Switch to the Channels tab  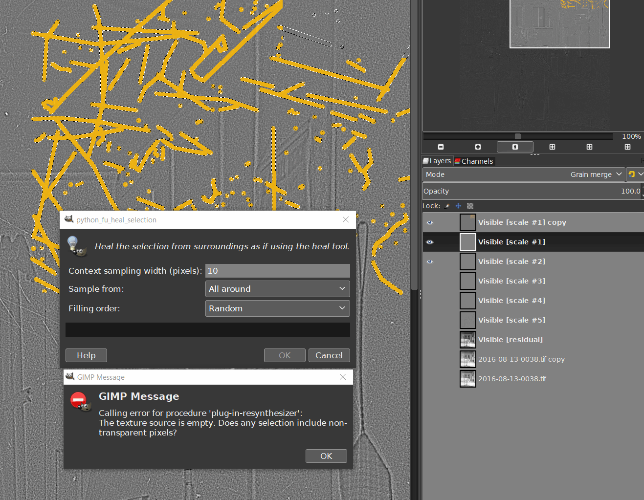pyautogui.click(x=474, y=161)
